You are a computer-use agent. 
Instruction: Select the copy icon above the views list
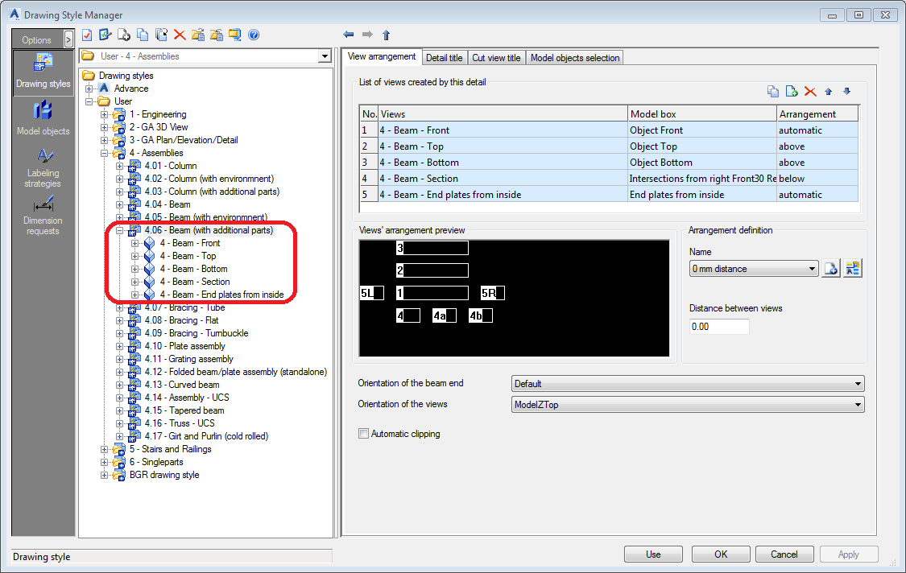[773, 91]
